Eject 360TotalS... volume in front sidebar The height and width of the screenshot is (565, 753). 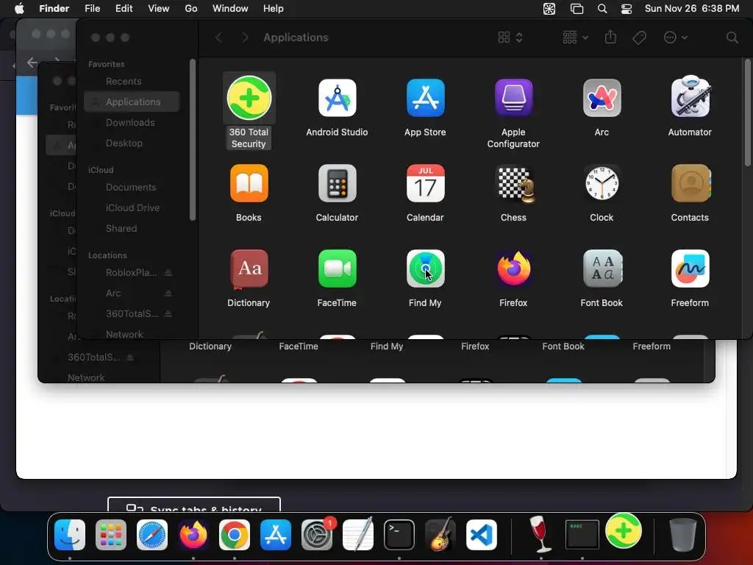tap(168, 313)
